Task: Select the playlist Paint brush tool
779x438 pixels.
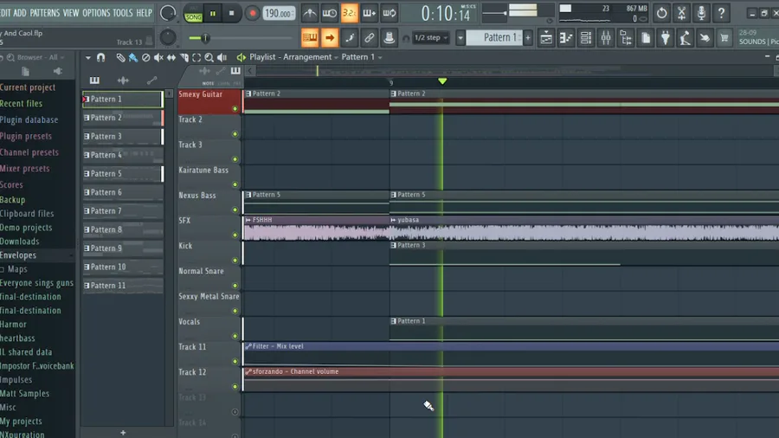Action: point(132,58)
